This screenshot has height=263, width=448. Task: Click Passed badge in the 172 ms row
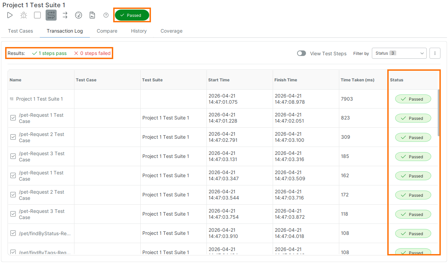click(x=413, y=195)
